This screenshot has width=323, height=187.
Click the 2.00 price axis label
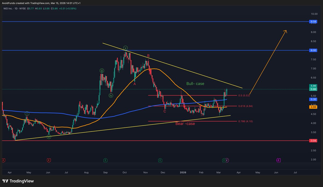click(x=314, y=160)
